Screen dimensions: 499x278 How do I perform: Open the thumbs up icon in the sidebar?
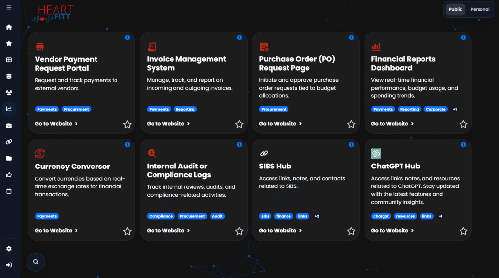click(x=9, y=175)
